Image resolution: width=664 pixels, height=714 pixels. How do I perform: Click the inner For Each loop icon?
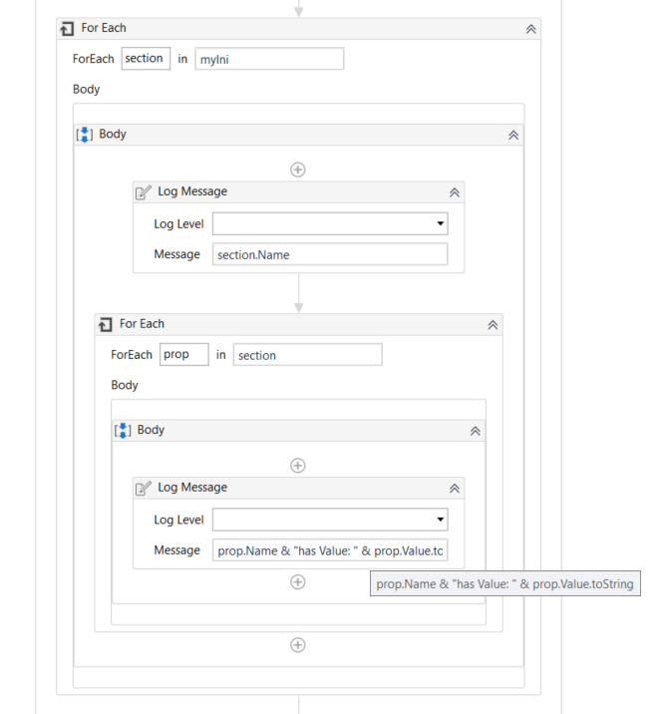pos(105,325)
